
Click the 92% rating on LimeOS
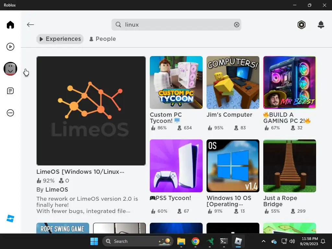pyautogui.click(x=45, y=181)
